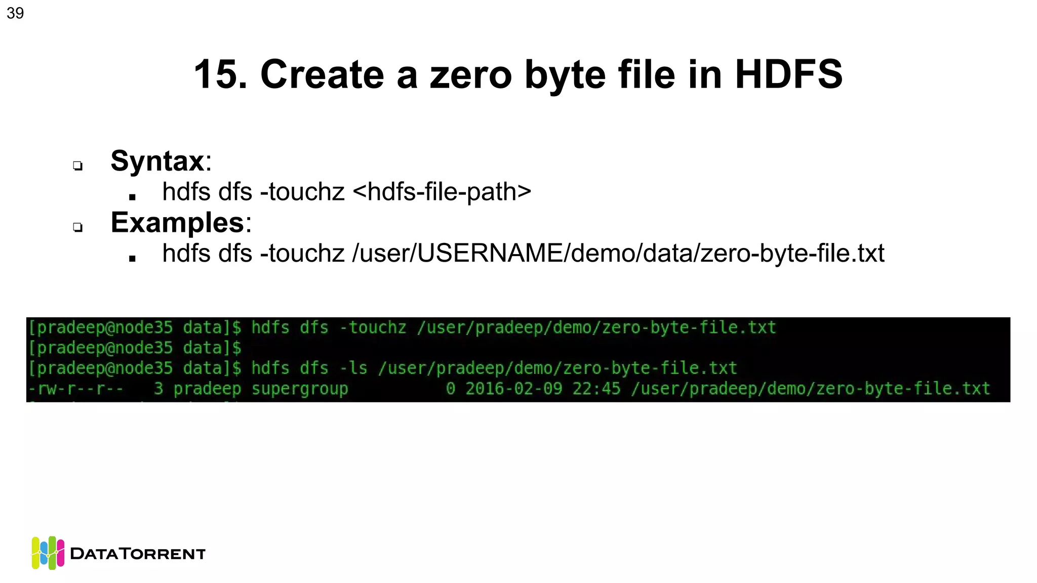Click the example command with /user/USERNAME/demo/data path
The width and height of the screenshot is (1037, 583).
click(x=523, y=253)
